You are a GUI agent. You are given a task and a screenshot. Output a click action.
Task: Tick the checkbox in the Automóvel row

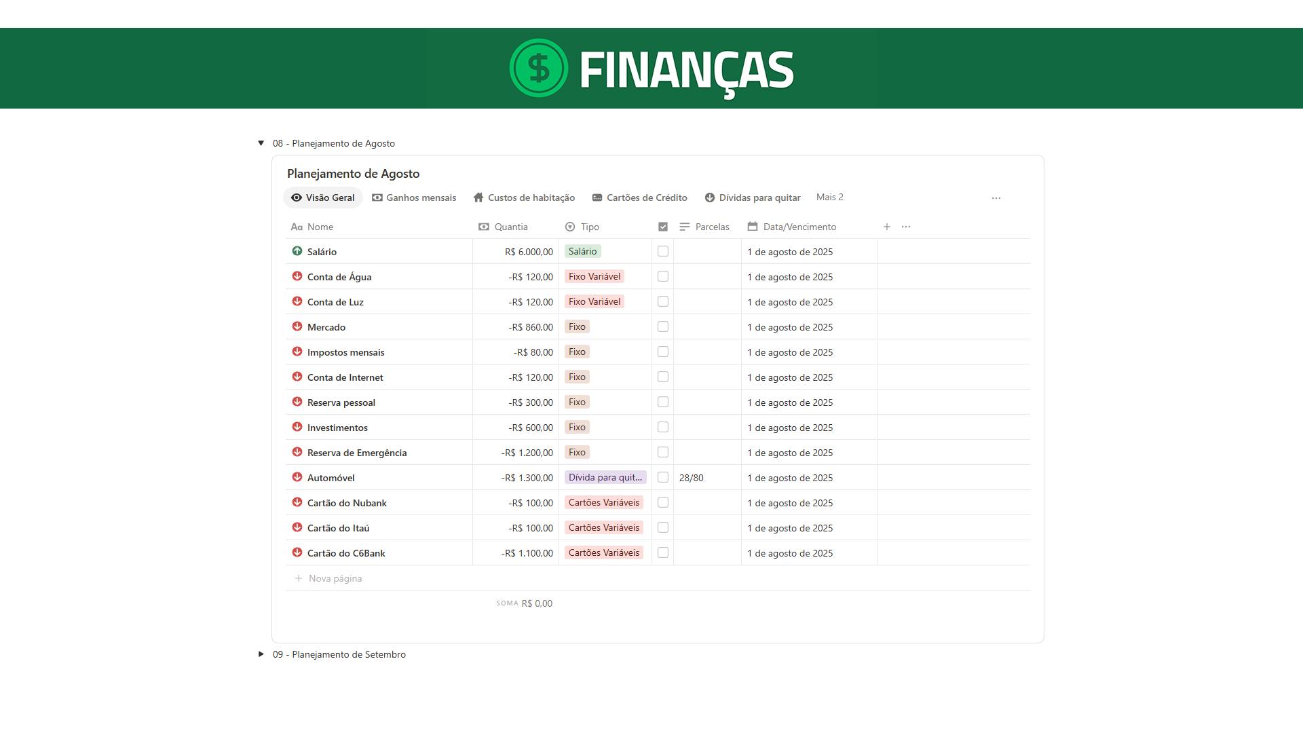tap(663, 477)
